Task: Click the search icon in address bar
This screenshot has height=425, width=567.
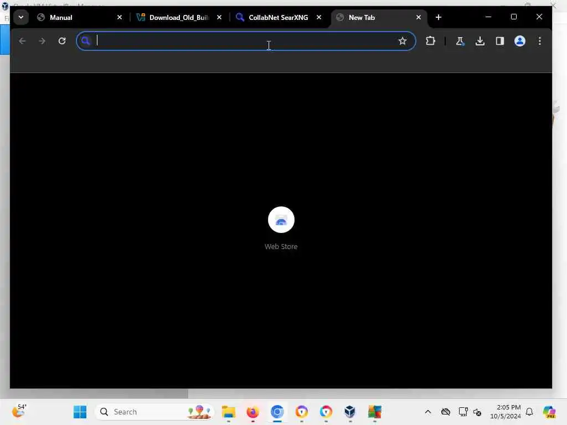Action: tap(86, 41)
